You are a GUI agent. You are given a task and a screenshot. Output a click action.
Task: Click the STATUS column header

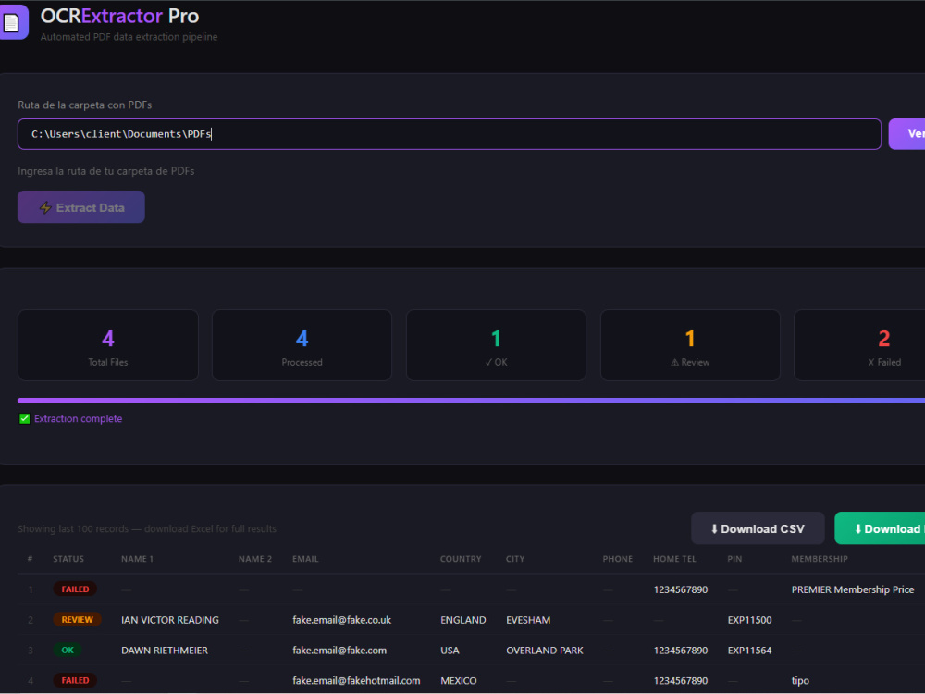[68, 559]
